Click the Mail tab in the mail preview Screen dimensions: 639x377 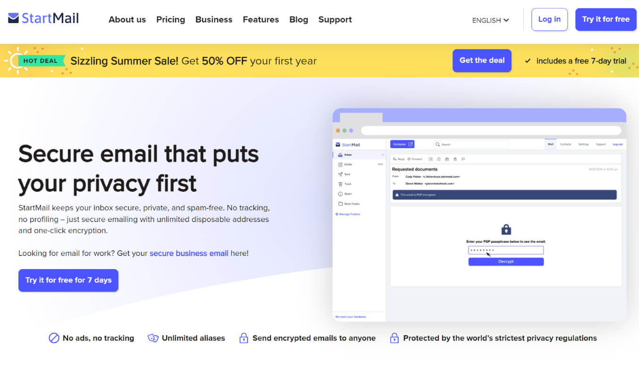pos(551,144)
